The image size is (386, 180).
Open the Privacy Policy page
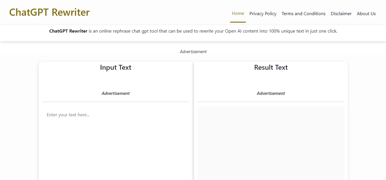pyautogui.click(x=263, y=14)
